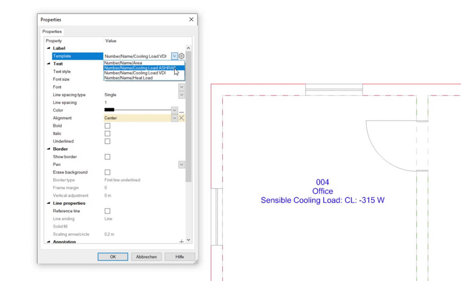Image resolution: width=461 pixels, height=281 pixels.
Task: Open the Alignment dropdown
Action: click(174, 118)
